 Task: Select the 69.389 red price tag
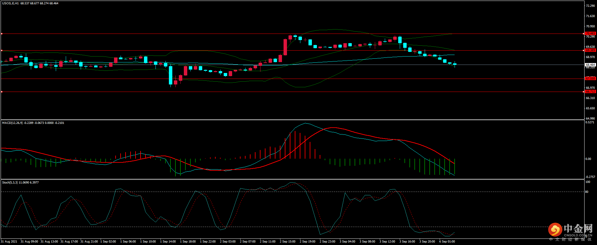pyautogui.click(x=590, y=50)
